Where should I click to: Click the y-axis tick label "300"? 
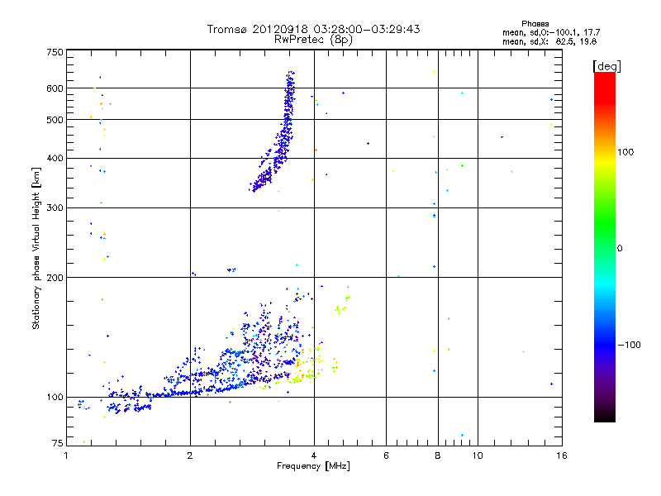coord(55,207)
